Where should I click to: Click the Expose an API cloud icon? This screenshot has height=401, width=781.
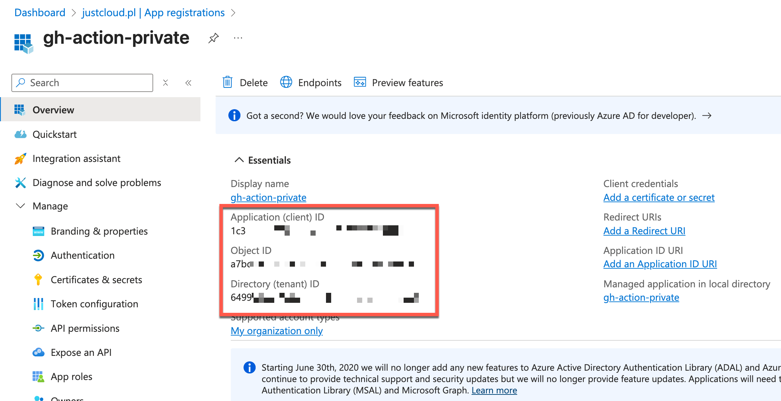pyautogui.click(x=38, y=352)
